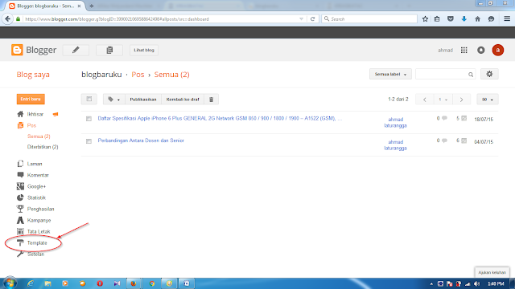
Task: Open Opera from the taskbar
Action: coord(100,283)
